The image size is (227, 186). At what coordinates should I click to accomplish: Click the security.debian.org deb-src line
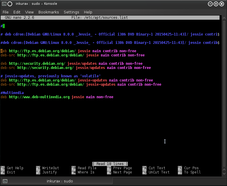click(x=45, y=68)
